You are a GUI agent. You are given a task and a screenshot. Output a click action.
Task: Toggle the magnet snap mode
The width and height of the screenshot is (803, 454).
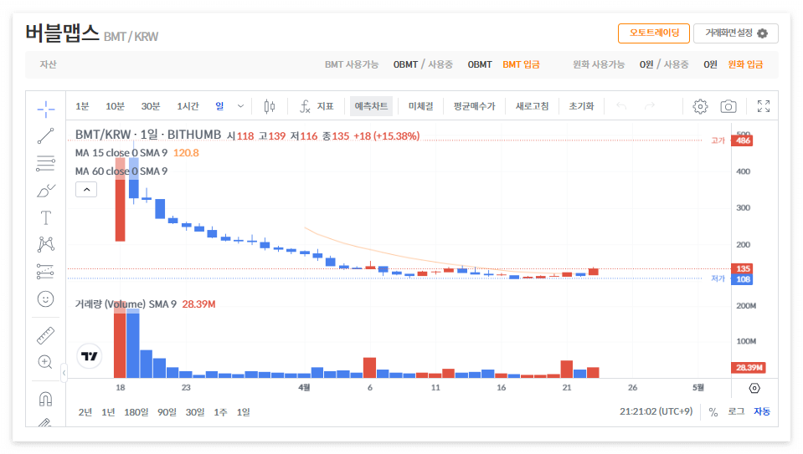tap(45, 399)
